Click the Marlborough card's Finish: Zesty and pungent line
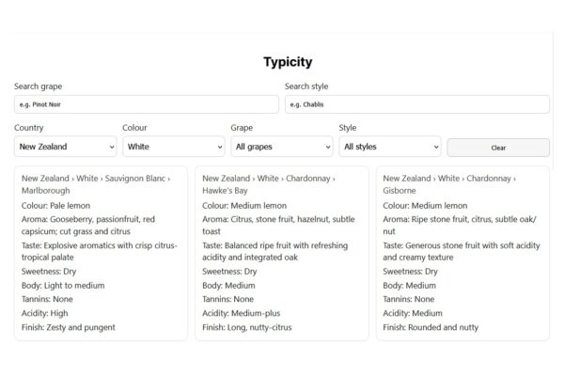564x376 pixels. pos(70,327)
